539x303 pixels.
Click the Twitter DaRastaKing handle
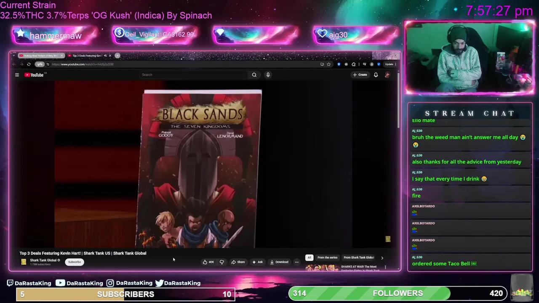tap(178, 283)
